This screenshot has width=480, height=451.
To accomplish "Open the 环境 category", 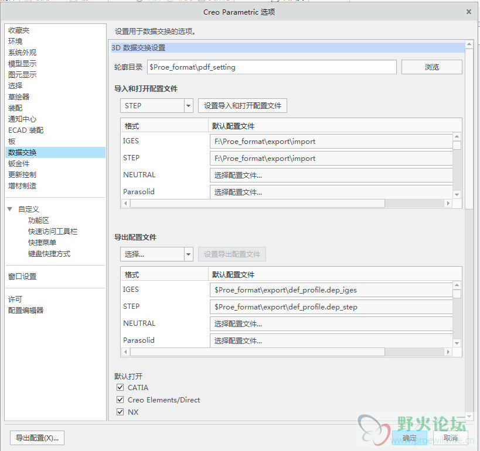I will point(15,42).
